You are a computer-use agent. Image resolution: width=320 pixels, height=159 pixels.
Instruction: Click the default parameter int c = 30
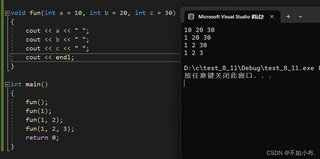tap(153, 13)
